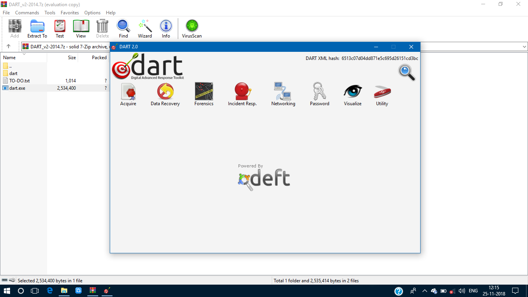Screen dimensions: 528x297
Task: Open the clock and calendar flyout
Action: click(494, 291)
